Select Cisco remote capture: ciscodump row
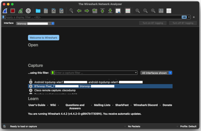This screenshot has width=201, height=131. pos(100,90)
